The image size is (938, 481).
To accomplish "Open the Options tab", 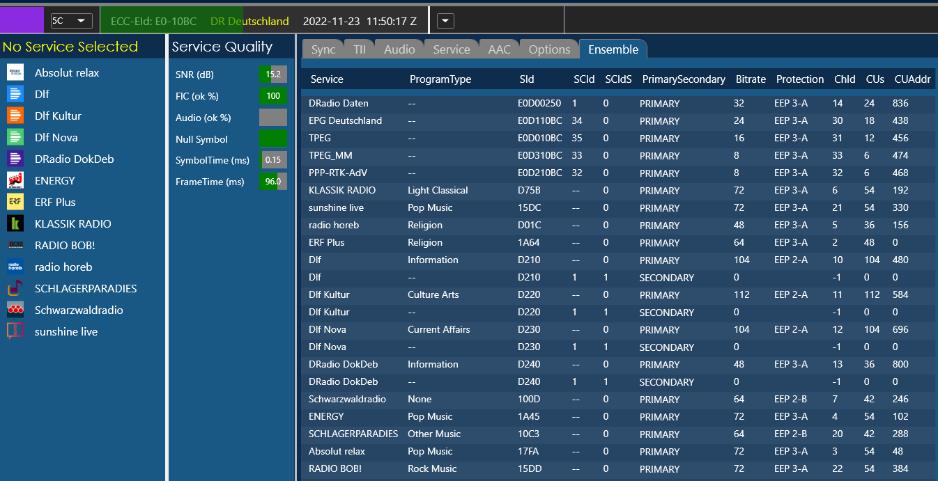I will (x=549, y=49).
